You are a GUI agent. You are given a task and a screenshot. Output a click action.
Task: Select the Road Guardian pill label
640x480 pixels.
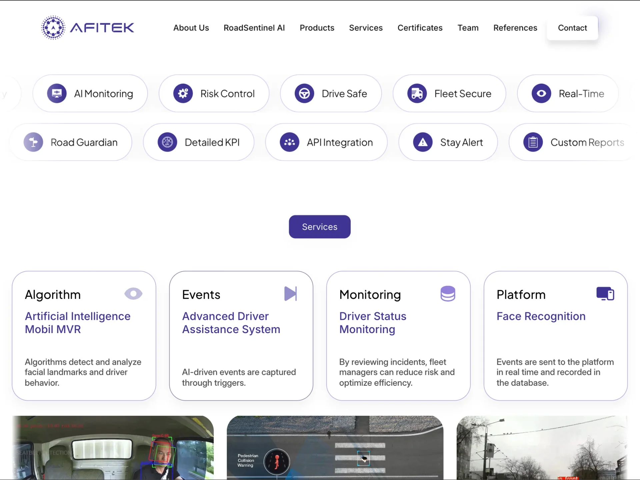click(84, 143)
